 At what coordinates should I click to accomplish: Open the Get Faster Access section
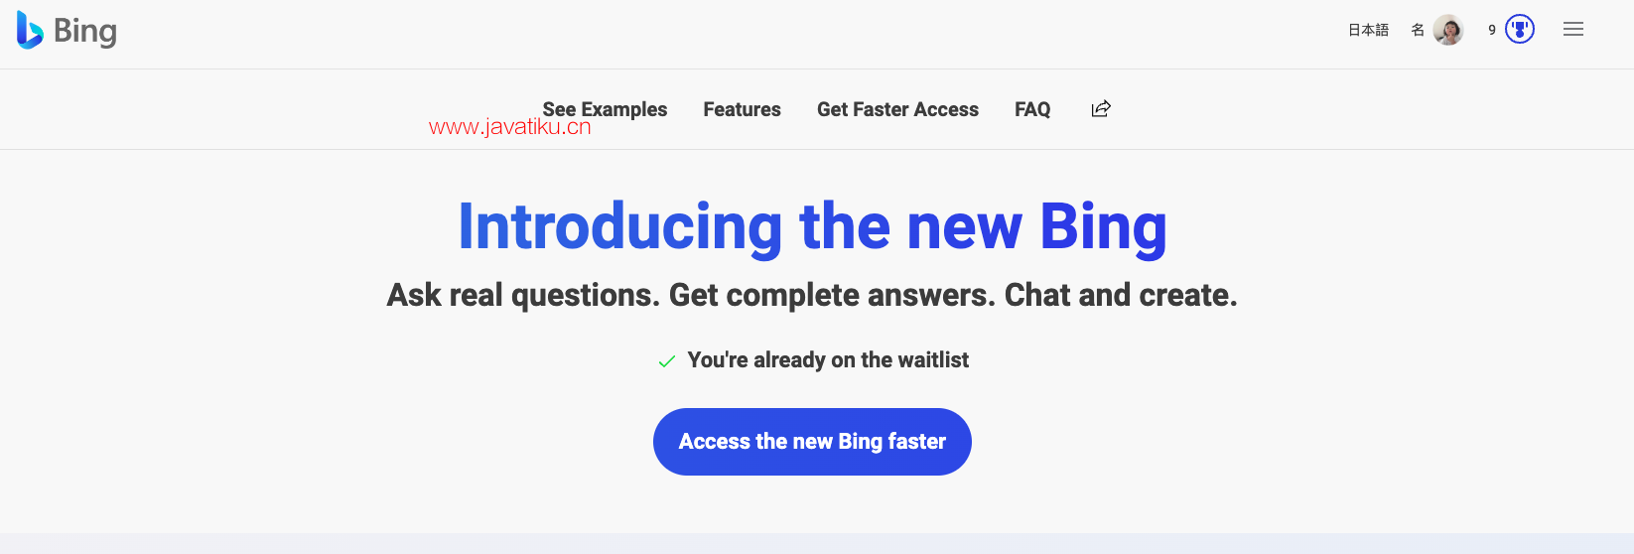pyautogui.click(x=897, y=109)
